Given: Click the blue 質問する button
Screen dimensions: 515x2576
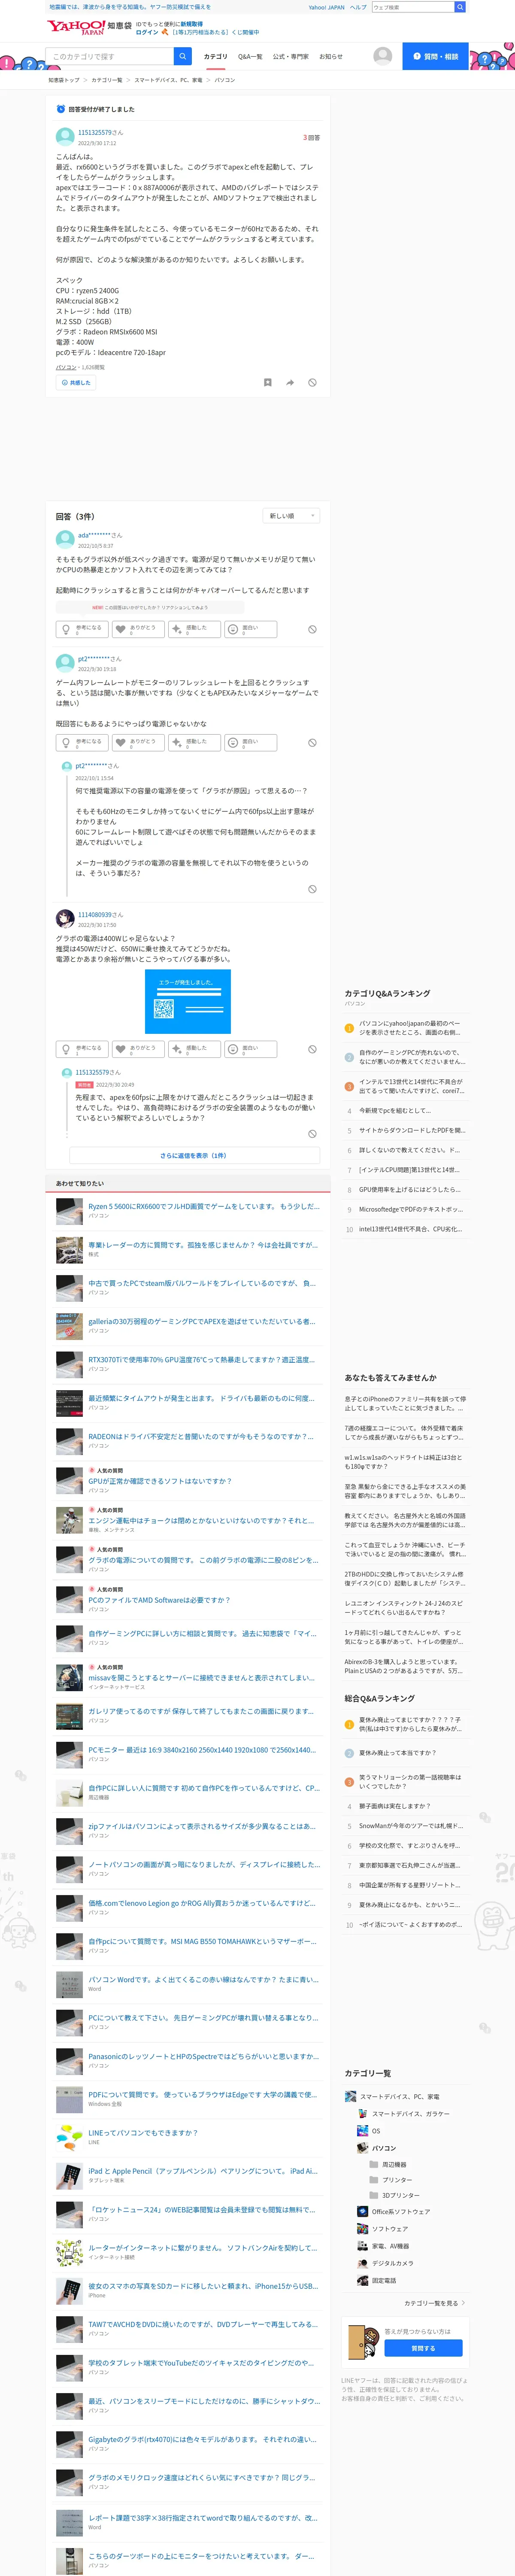Looking at the screenshot, I should (423, 2348).
